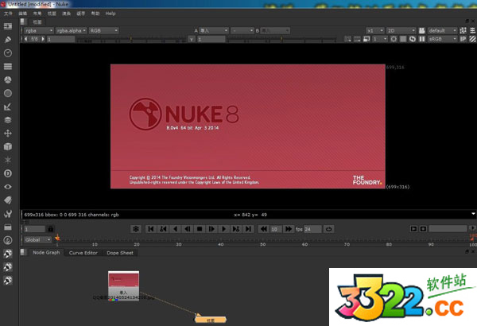The image size is (477, 326).
Task: Open the Channel nodes stacked-layers icon
Action: tap(8, 66)
